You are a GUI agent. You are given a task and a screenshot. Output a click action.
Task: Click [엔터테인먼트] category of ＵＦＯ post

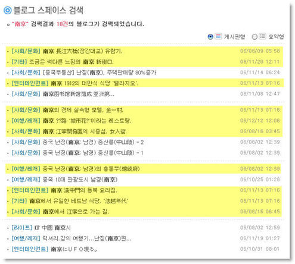[x=30, y=249]
